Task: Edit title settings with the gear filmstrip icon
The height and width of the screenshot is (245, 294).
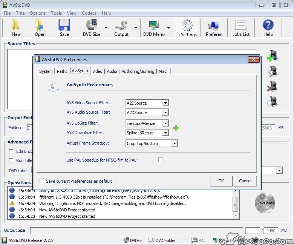Action: coord(273,71)
